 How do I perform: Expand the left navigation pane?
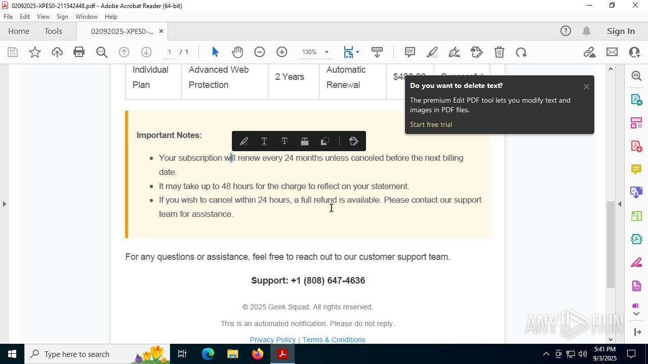4,204
